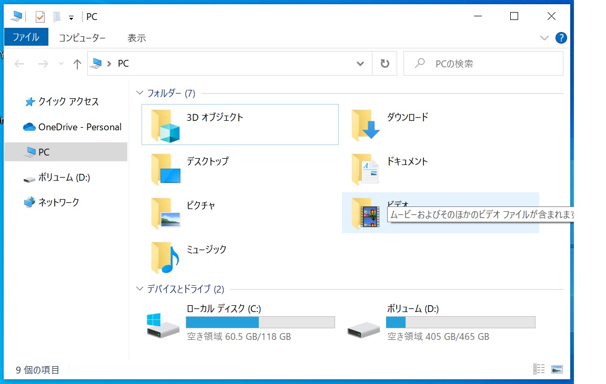
Task: Click the デバイスとドライブ (2) header text
Action: pos(186,289)
